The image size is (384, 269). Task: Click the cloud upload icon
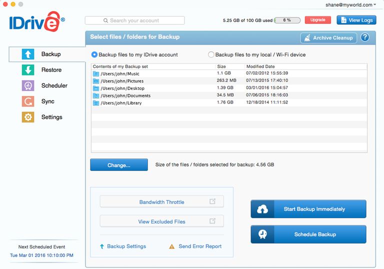(x=262, y=209)
